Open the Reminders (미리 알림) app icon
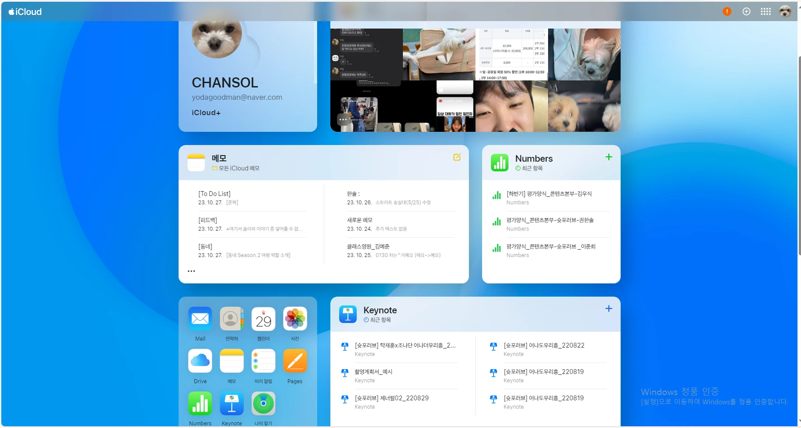Viewport: 801px width, 428px height. tap(263, 361)
